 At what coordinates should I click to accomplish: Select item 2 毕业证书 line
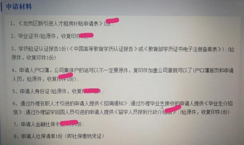52,36
